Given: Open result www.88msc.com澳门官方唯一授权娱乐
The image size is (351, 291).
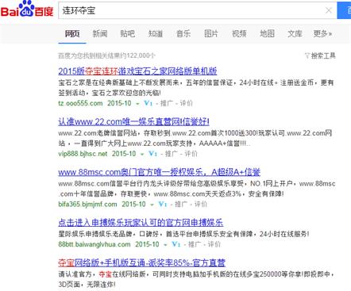Looking at the screenshot, I should click(x=159, y=172).
